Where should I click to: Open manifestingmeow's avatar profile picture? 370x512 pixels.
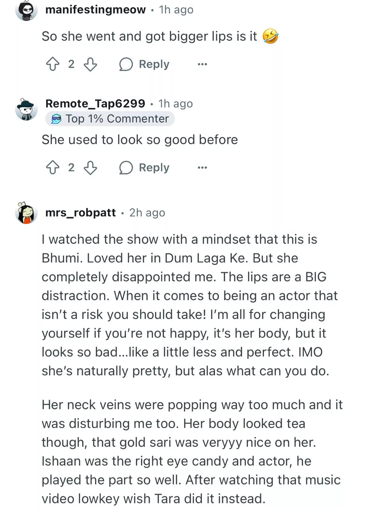26,10
